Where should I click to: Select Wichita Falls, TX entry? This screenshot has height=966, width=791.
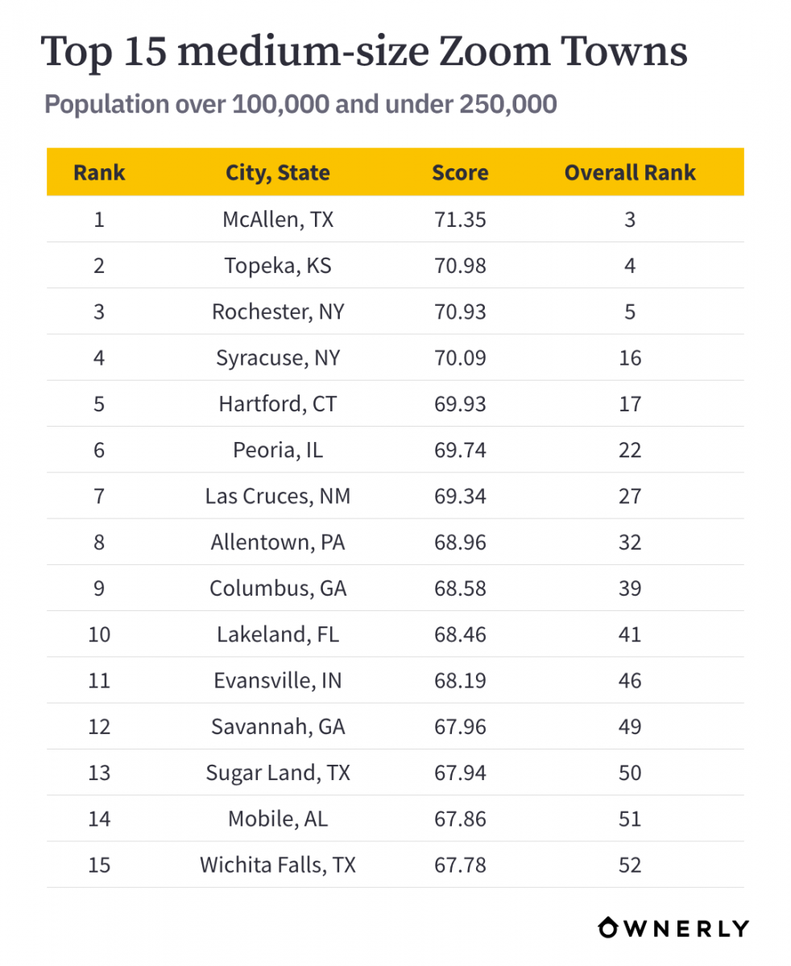tap(278, 865)
